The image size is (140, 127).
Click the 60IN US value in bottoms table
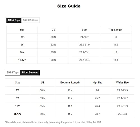(x=43, y=114)
